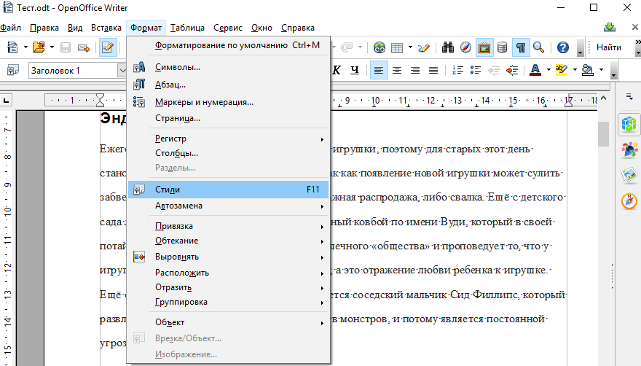Insert a hyperlink using the toolbar icon

(x=380, y=47)
